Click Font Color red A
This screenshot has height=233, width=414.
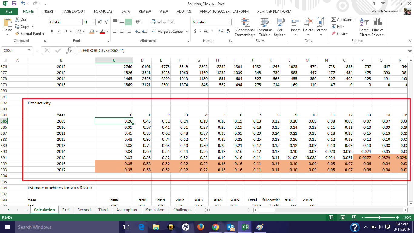coord(102,31)
